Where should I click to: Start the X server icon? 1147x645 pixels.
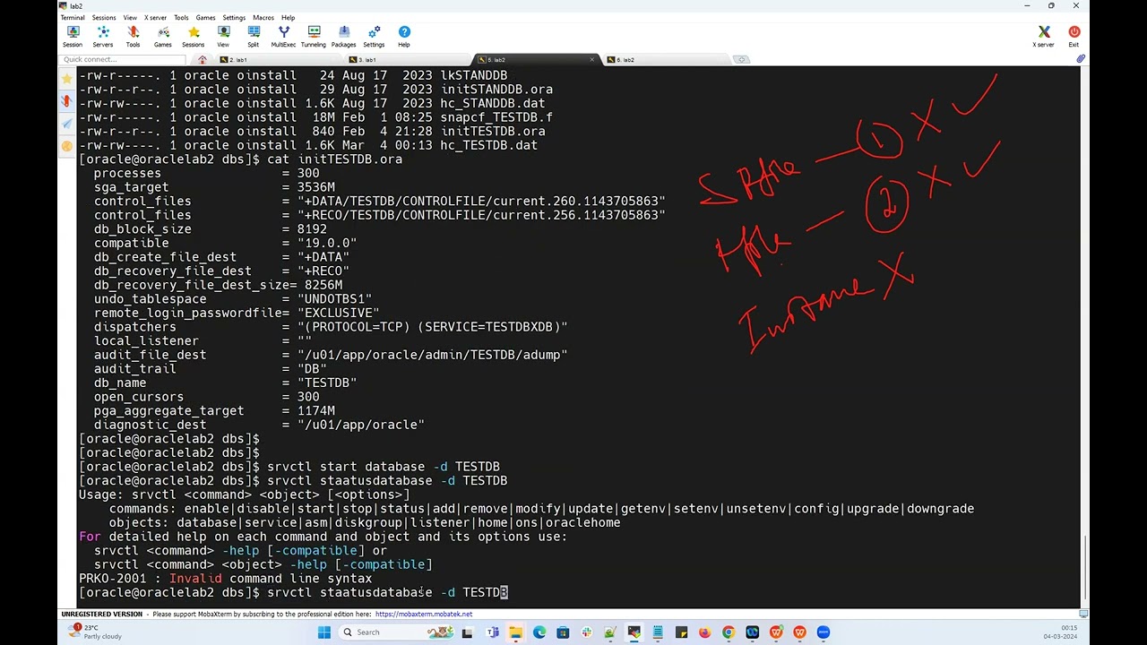[x=1043, y=36]
